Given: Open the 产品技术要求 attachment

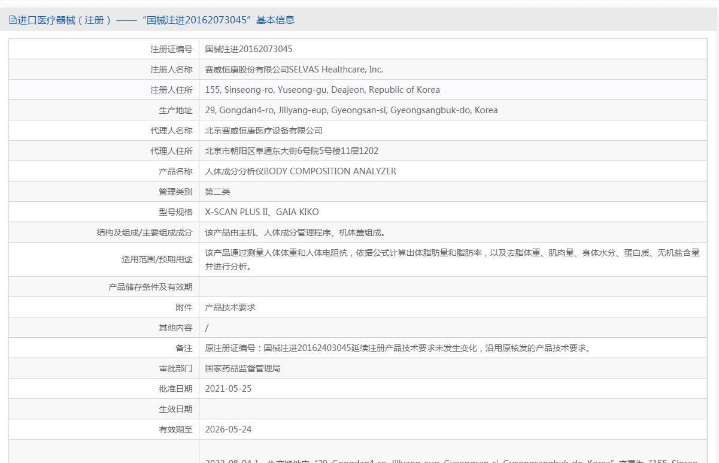Looking at the screenshot, I should 230,307.
